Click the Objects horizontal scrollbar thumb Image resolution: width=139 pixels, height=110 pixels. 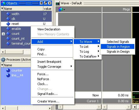14,52
